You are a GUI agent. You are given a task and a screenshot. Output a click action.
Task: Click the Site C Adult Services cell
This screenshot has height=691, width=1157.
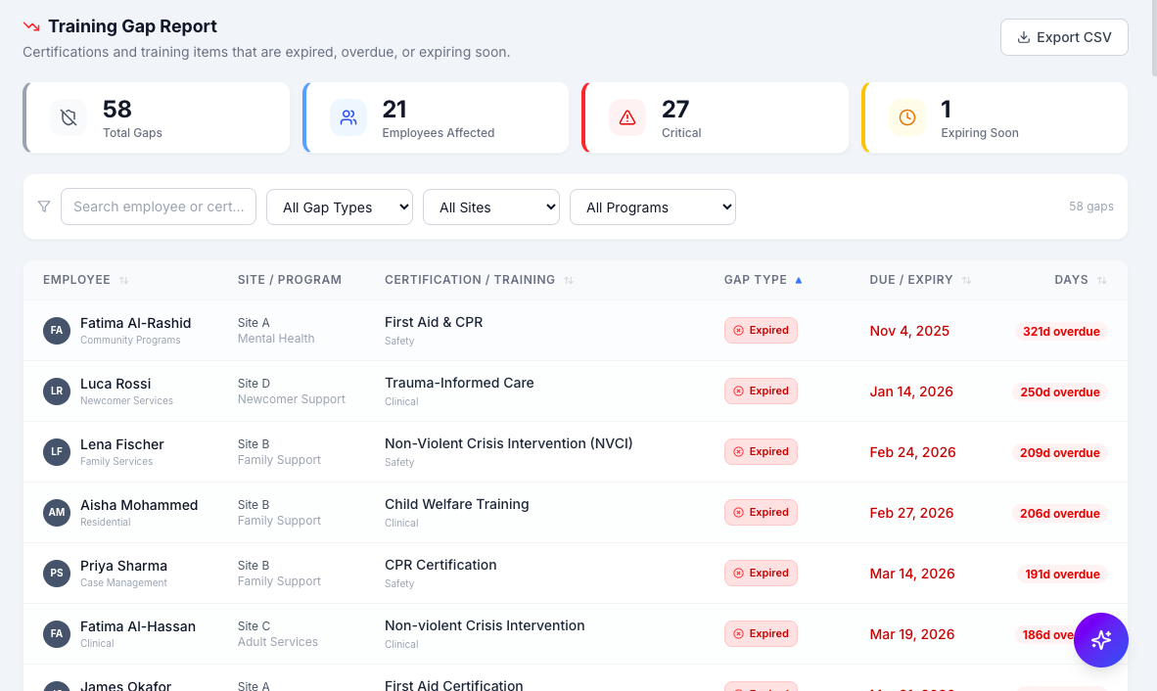(277, 634)
